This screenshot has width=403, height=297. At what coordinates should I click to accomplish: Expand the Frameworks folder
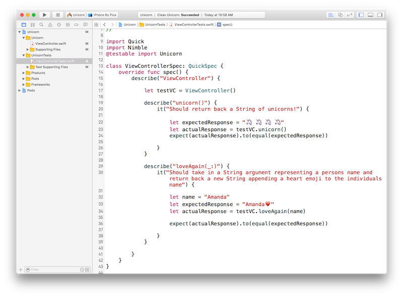coord(24,84)
